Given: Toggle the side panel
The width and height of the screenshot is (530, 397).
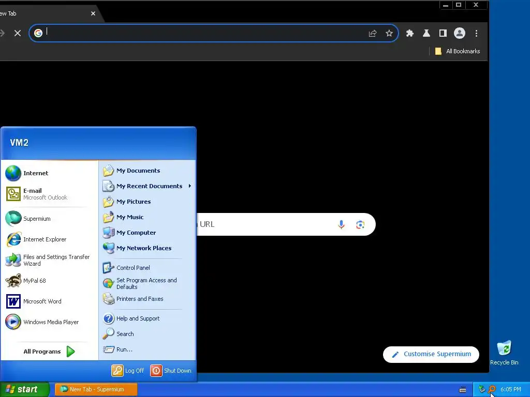Looking at the screenshot, I should (443, 33).
